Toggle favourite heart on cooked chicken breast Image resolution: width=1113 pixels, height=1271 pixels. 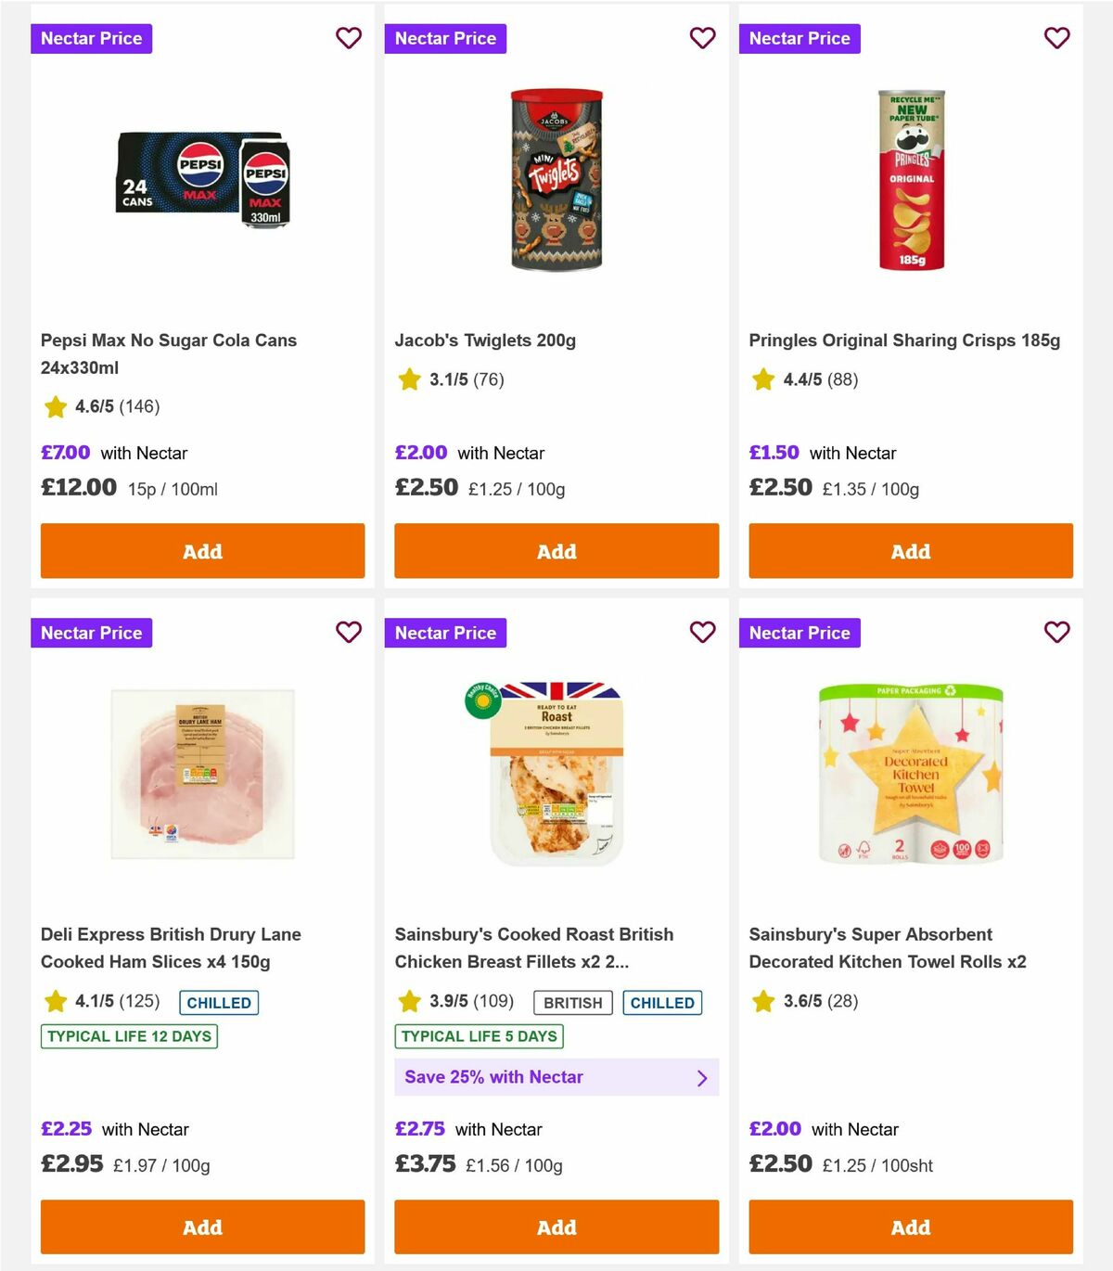[x=702, y=632]
